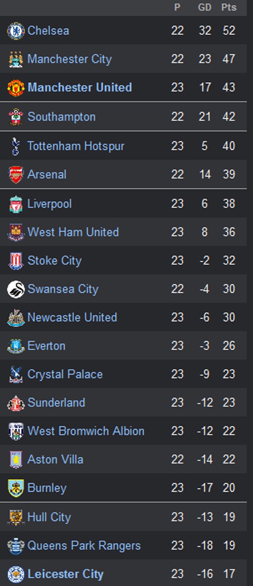Open the Crystal Palace team link

[x=65, y=374]
